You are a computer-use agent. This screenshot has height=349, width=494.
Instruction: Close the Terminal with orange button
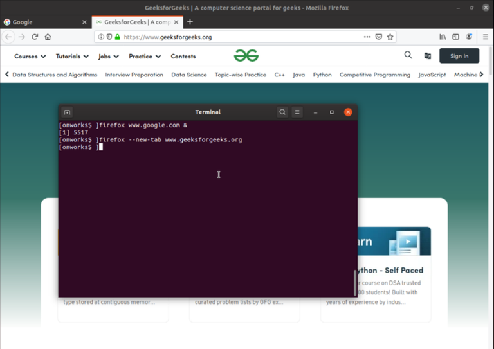[348, 112]
